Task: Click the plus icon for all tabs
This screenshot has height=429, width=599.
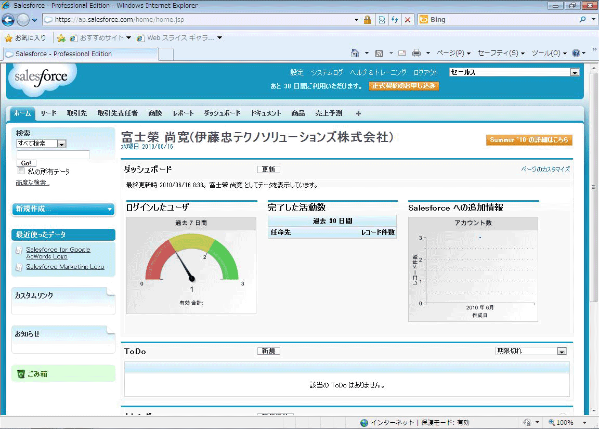Action: tap(358, 113)
